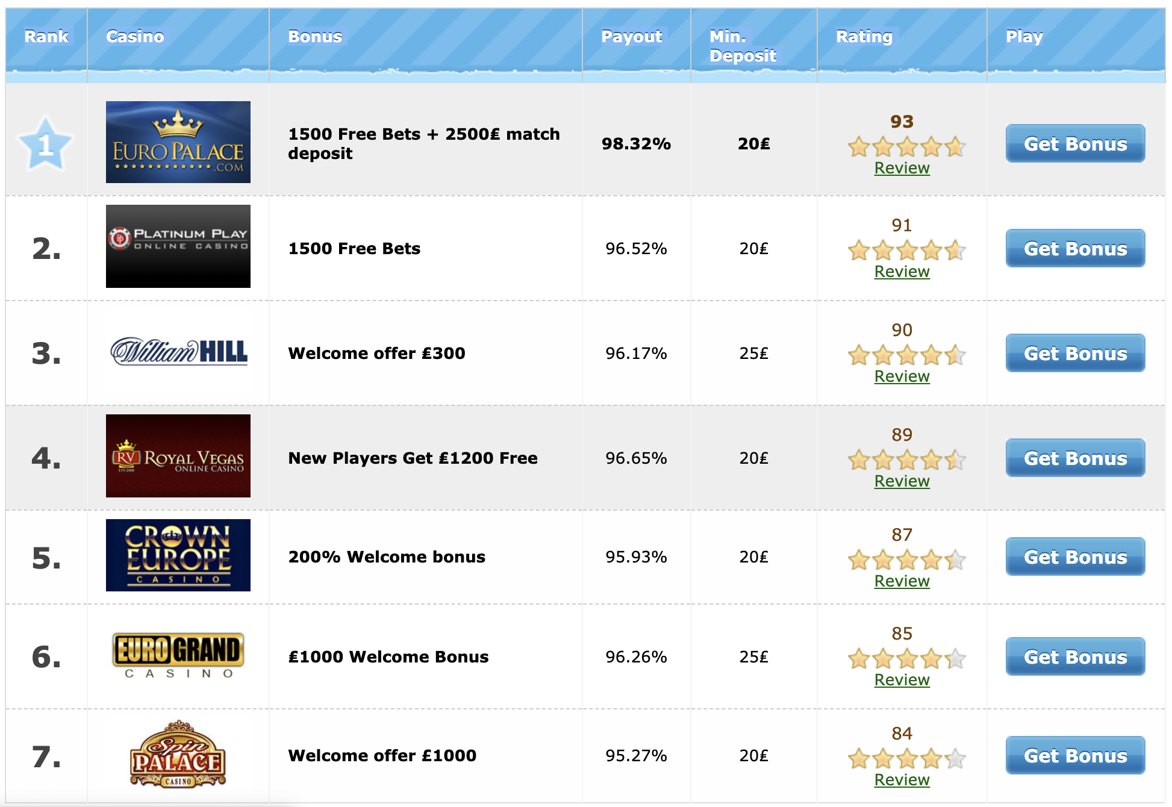Click the rank number 7.
This screenshot has height=807, width=1172.
[x=46, y=756]
